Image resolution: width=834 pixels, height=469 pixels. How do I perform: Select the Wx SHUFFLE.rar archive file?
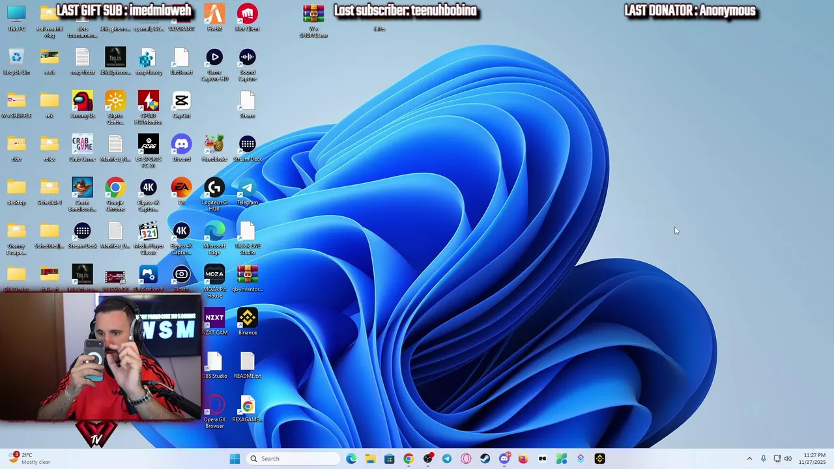pyautogui.click(x=313, y=20)
